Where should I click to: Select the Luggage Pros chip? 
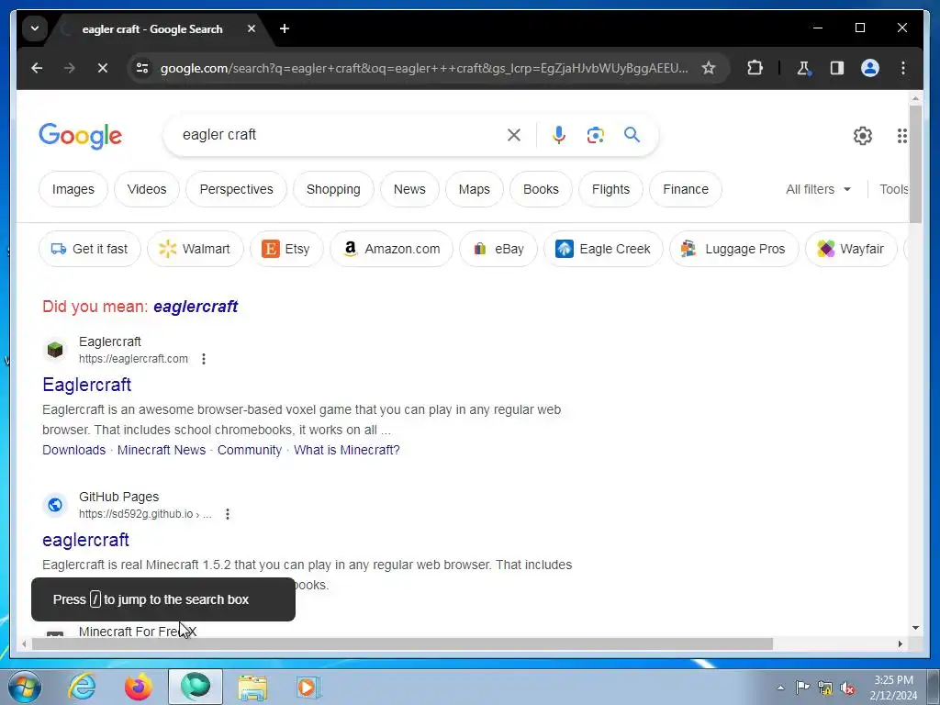point(734,249)
